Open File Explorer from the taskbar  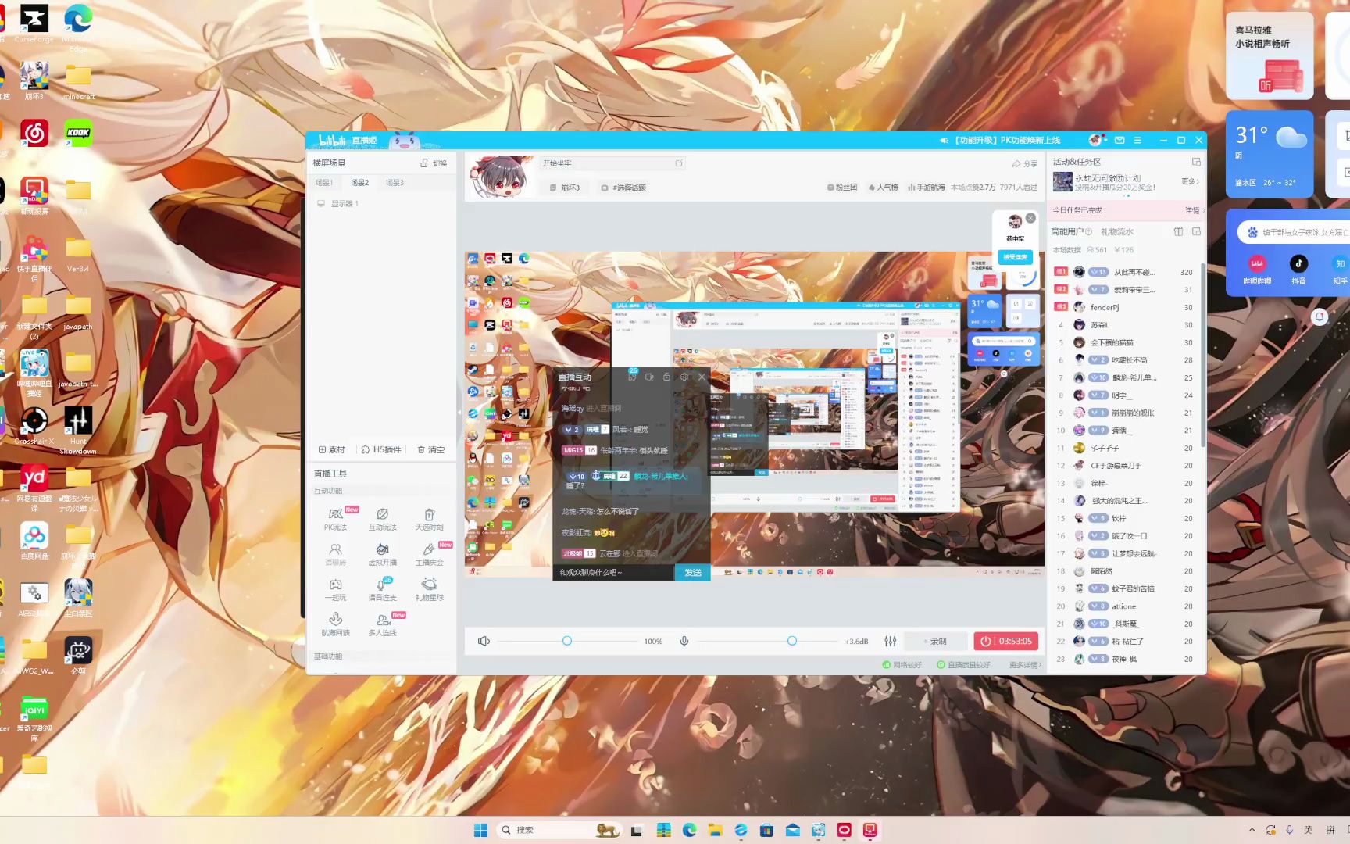click(x=715, y=830)
